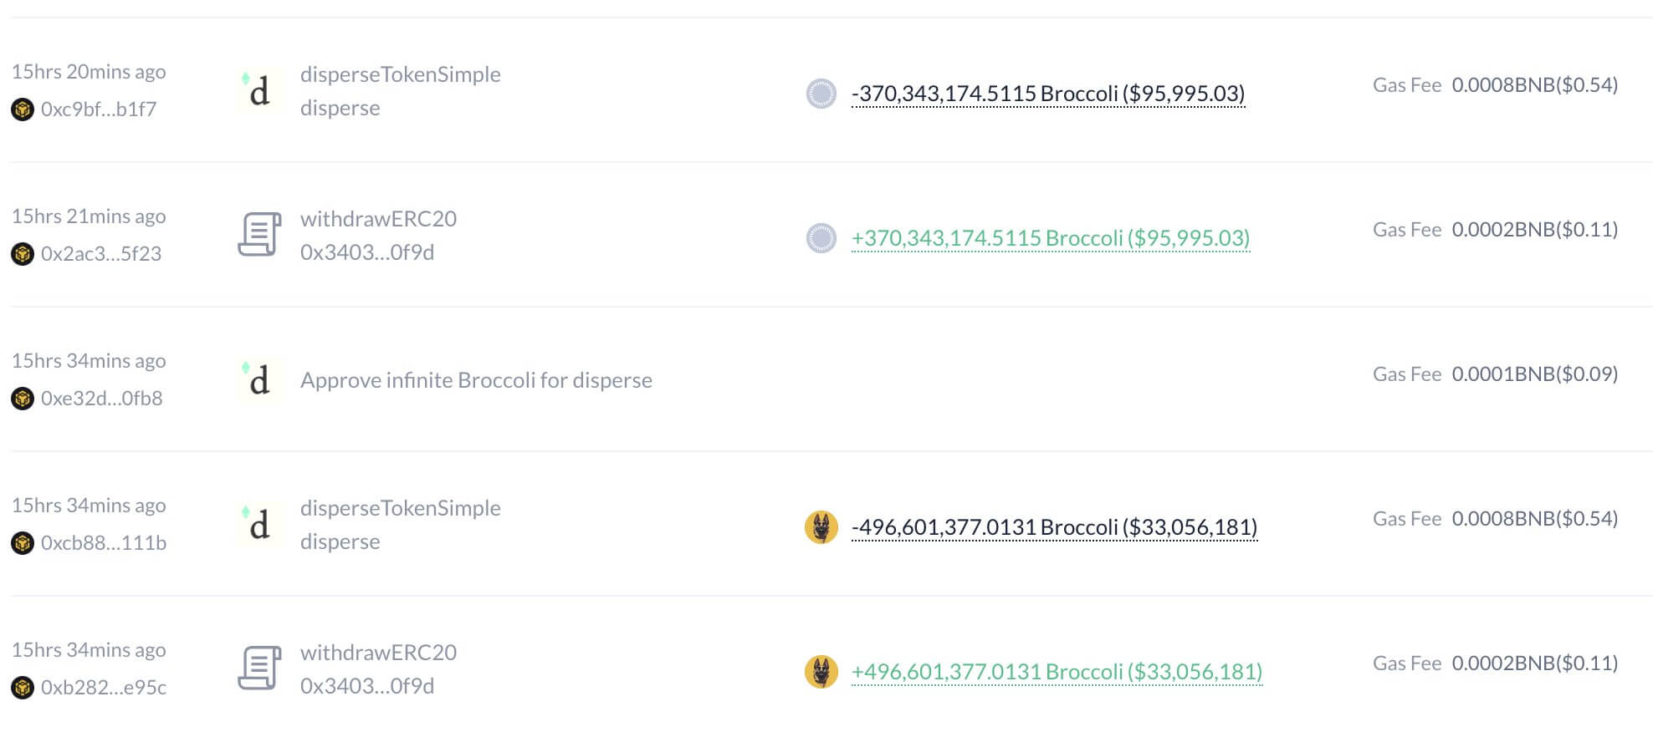Click gray token icon beside +370,343,174.5115 Broccoli
Viewport: 1653px width, 737px height.
pos(821,238)
